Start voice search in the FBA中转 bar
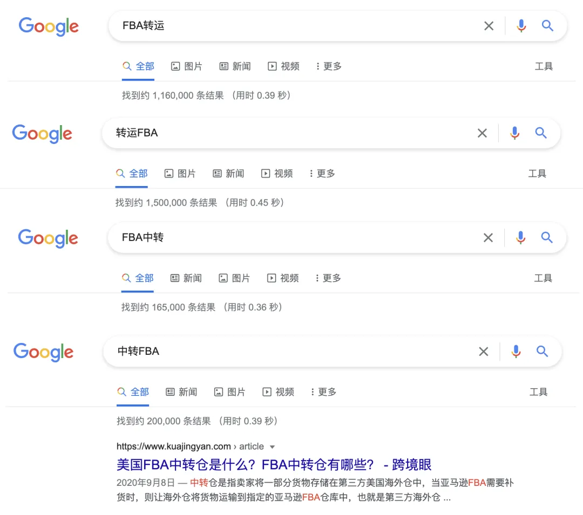This screenshot has width=583, height=515. (x=520, y=238)
